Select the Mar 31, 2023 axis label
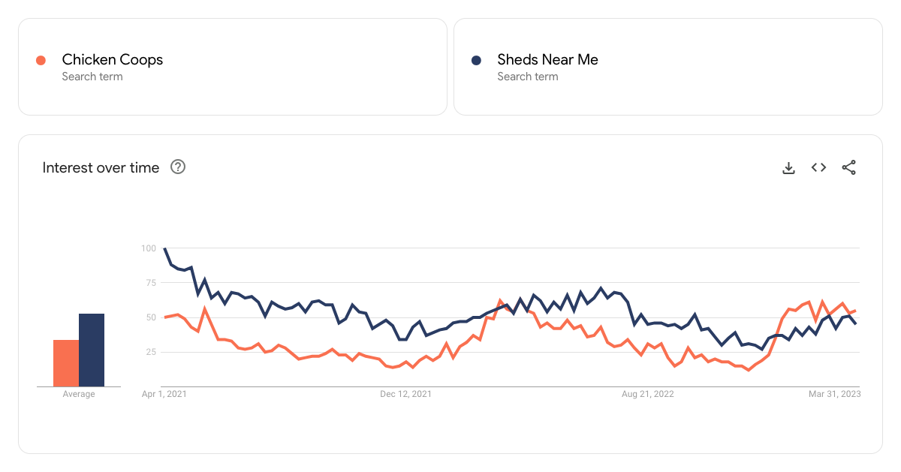This screenshot has width=901, height=472. coord(835,394)
